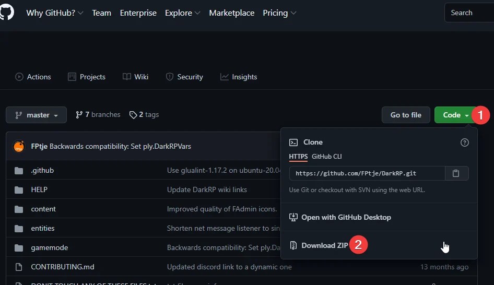This screenshot has height=285, width=494.
Task: Click Download ZIP
Action: click(379, 245)
